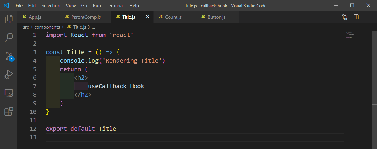Click the return keyword on line 5
The height and width of the screenshot is (149, 377).
(x=70, y=69)
